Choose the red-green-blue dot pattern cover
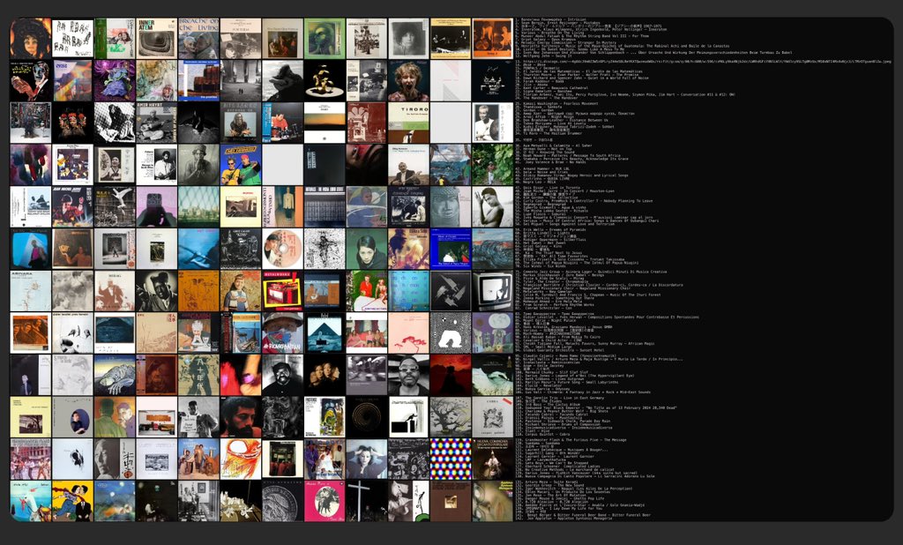 [451, 459]
